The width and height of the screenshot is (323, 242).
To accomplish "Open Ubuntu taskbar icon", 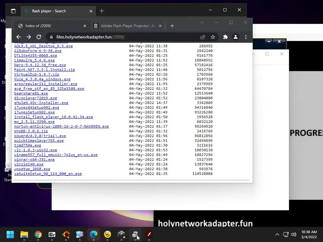I will click(x=66, y=234).
